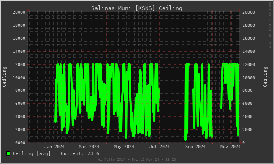Click the left axis '14000' label
The width and height of the screenshot is (274, 164).
pos(19,52)
